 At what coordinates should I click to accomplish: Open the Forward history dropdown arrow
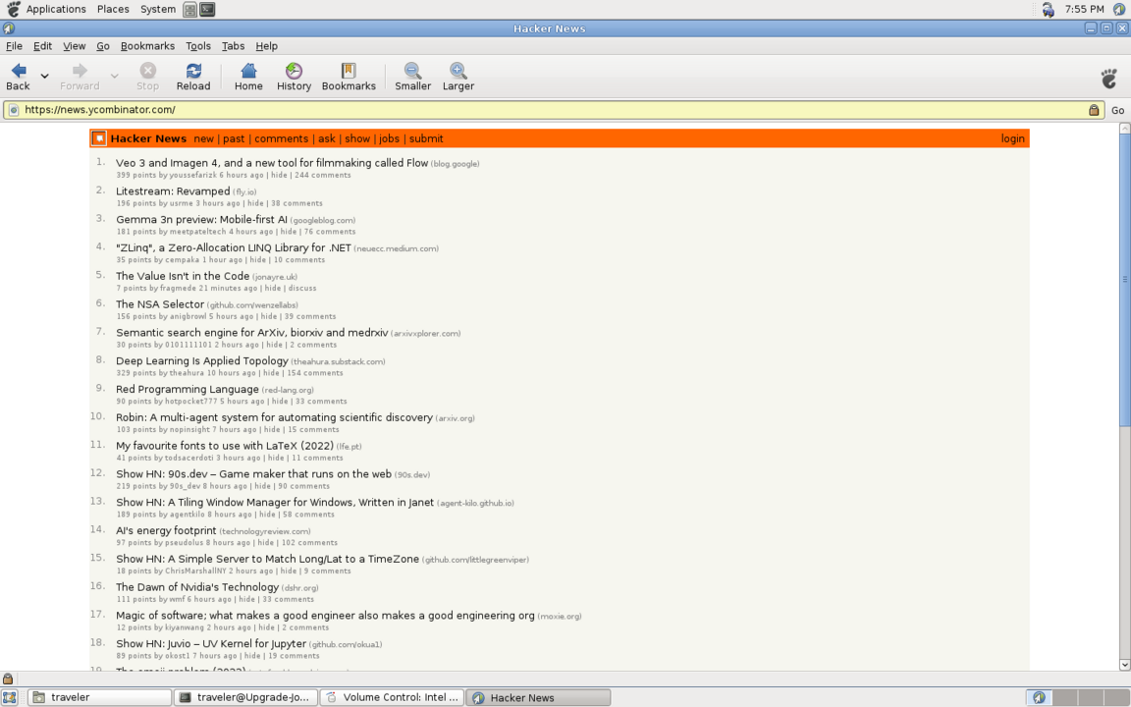[114, 77]
